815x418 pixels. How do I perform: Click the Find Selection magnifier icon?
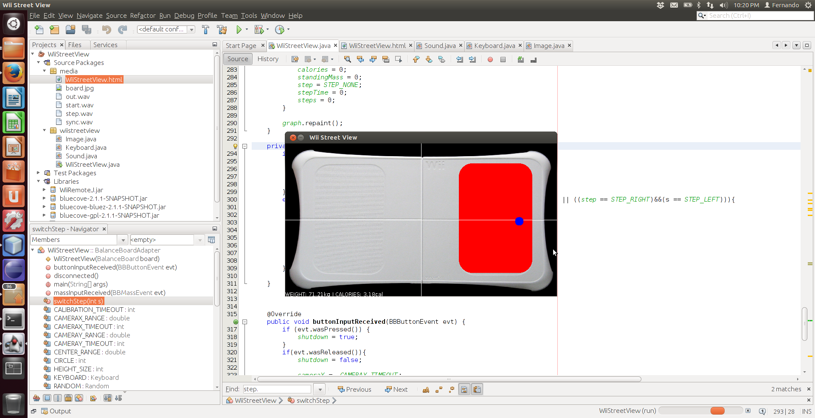pos(347,59)
